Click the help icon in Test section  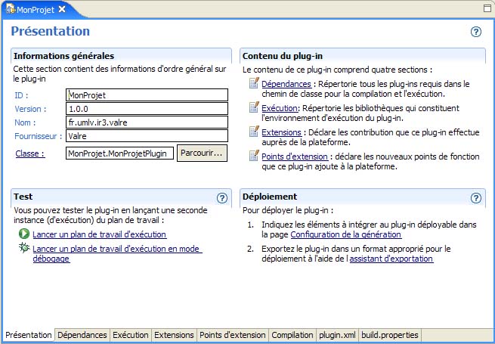[222, 197]
